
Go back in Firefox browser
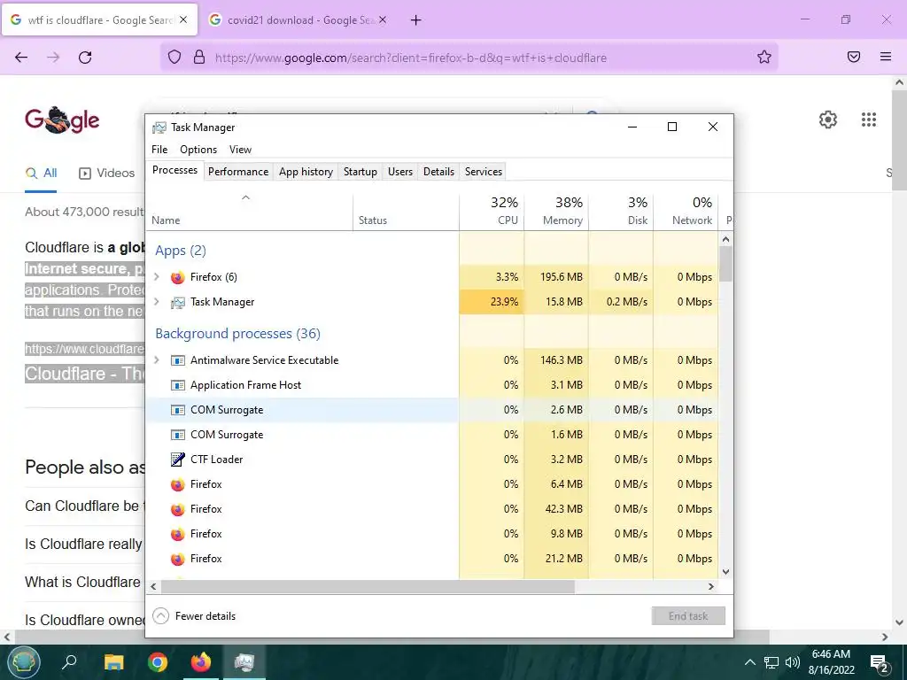pyautogui.click(x=21, y=58)
